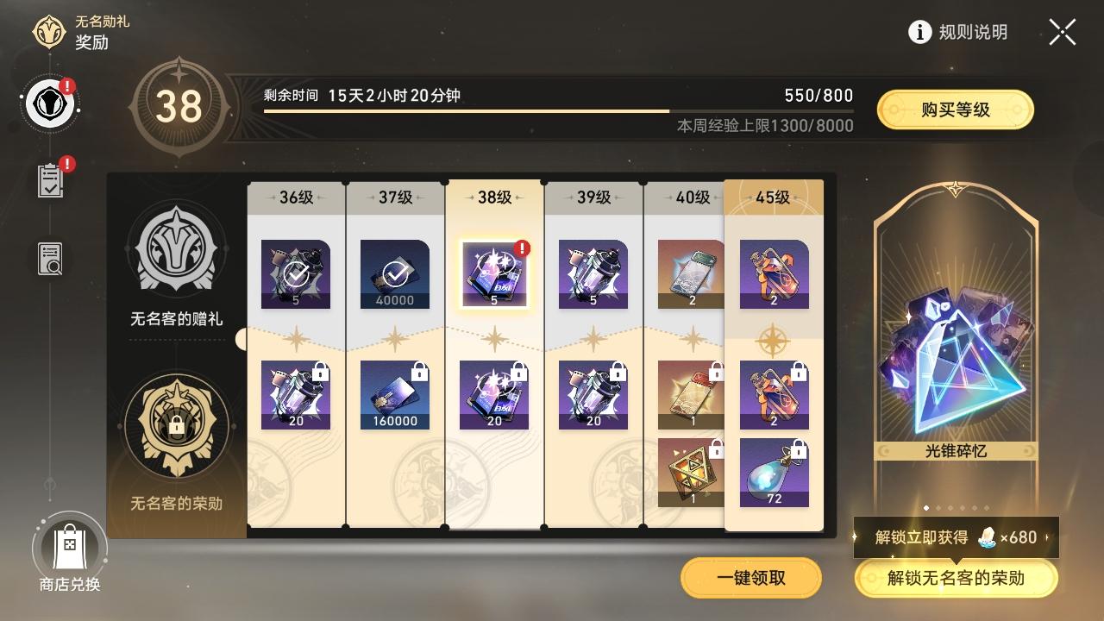This screenshot has height=621, width=1104.
Task: Open the missions clipboard icon in sidebar
Action: (50, 180)
